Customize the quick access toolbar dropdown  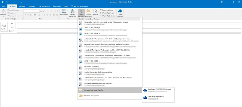(x=21, y=2)
